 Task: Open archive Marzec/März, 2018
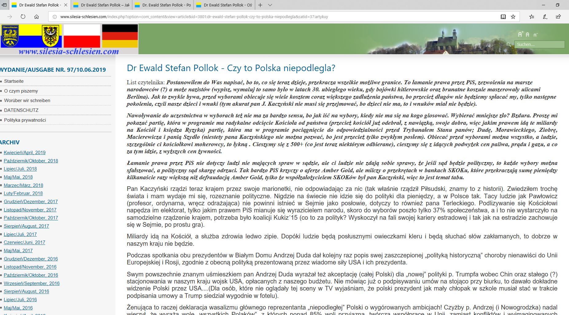click(23, 185)
